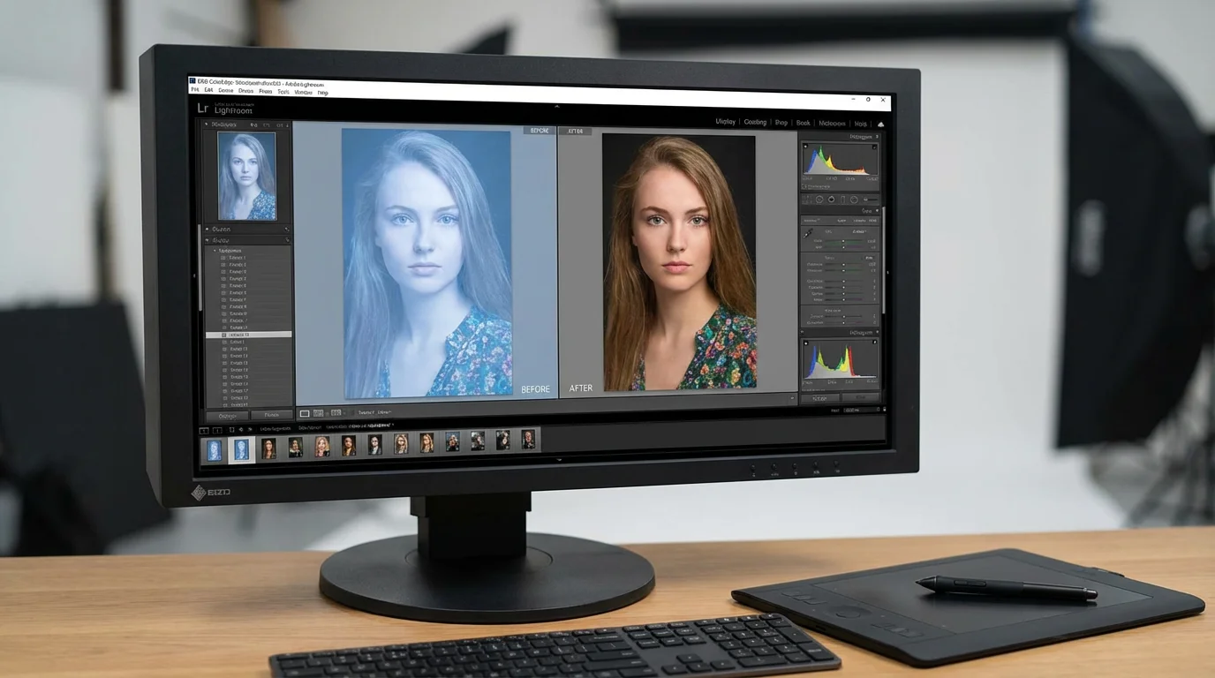Click the Navigator preview portrait thumbnail
The width and height of the screenshot is (1215, 678).
coord(246,176)
